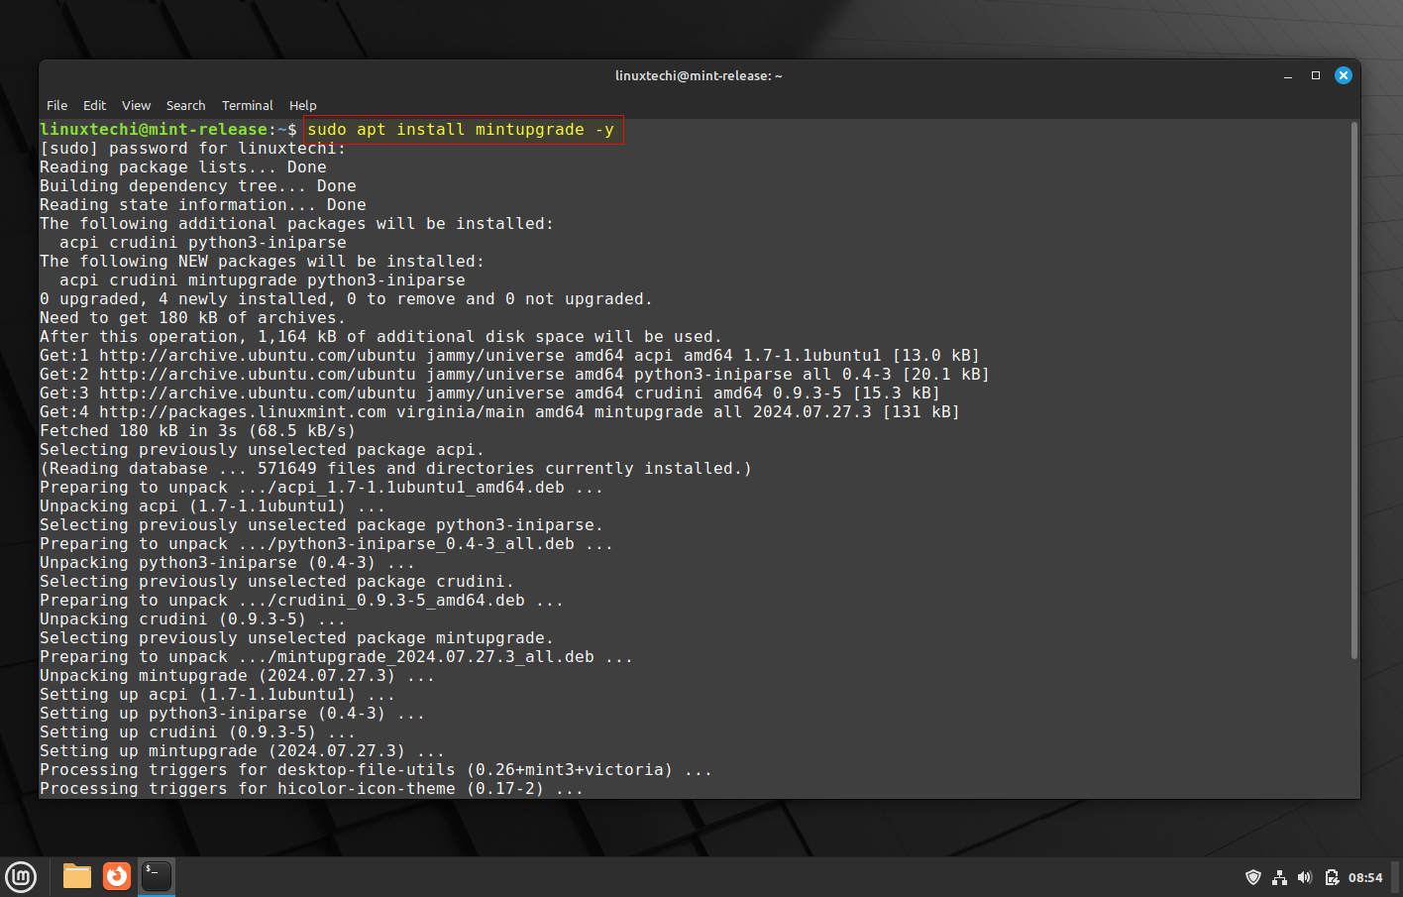Click the network connection tray icon
This screenshot has height=897, width=1403.
[1279, 877]
